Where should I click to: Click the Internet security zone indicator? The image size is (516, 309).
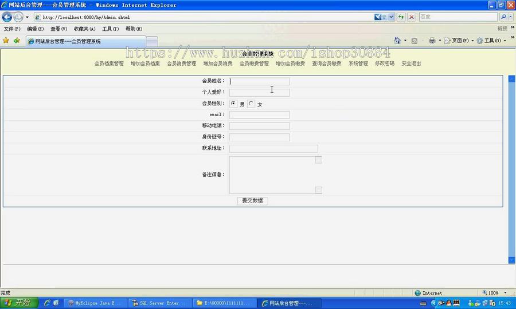[x=428, y=293]
